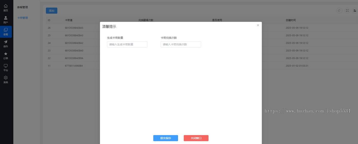Click the timestamp 2025-01-02 01:53:31
Image resolution: width=358 pixels, height=144 pixels.
(297, 66)
